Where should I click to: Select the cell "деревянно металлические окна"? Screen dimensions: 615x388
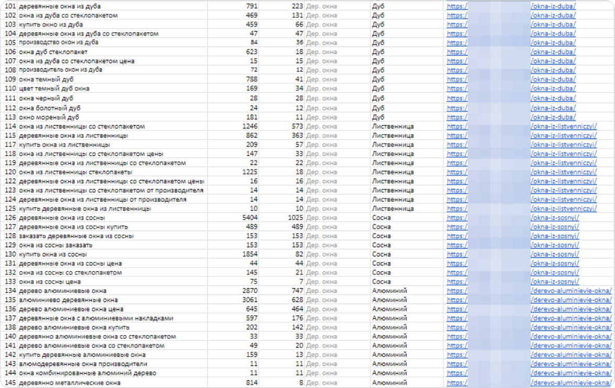coord(70,383)
